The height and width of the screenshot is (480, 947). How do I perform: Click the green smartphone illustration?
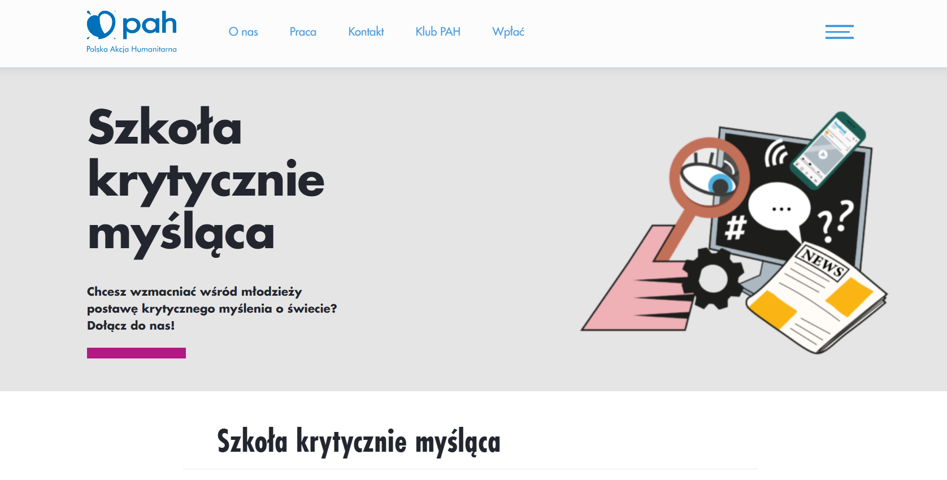point(829,149)
